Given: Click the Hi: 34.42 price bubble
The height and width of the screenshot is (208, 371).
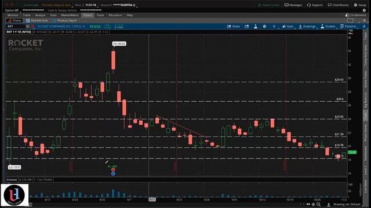Looking at the screenshot, I should [x=119, y=44].
